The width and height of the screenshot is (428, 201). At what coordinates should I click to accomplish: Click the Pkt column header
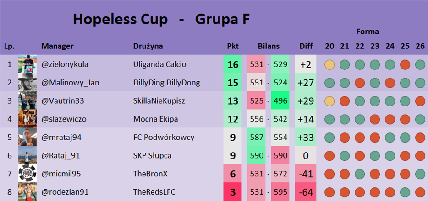pos(233,46)
